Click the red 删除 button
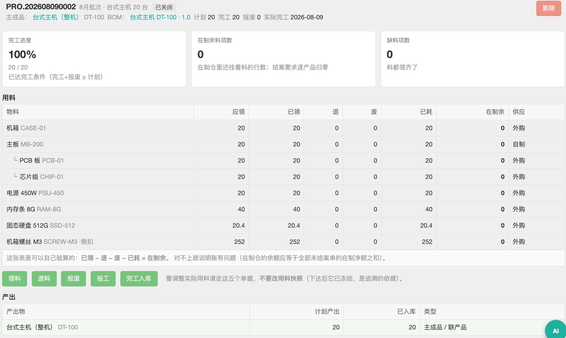 [x=548, y=8]
